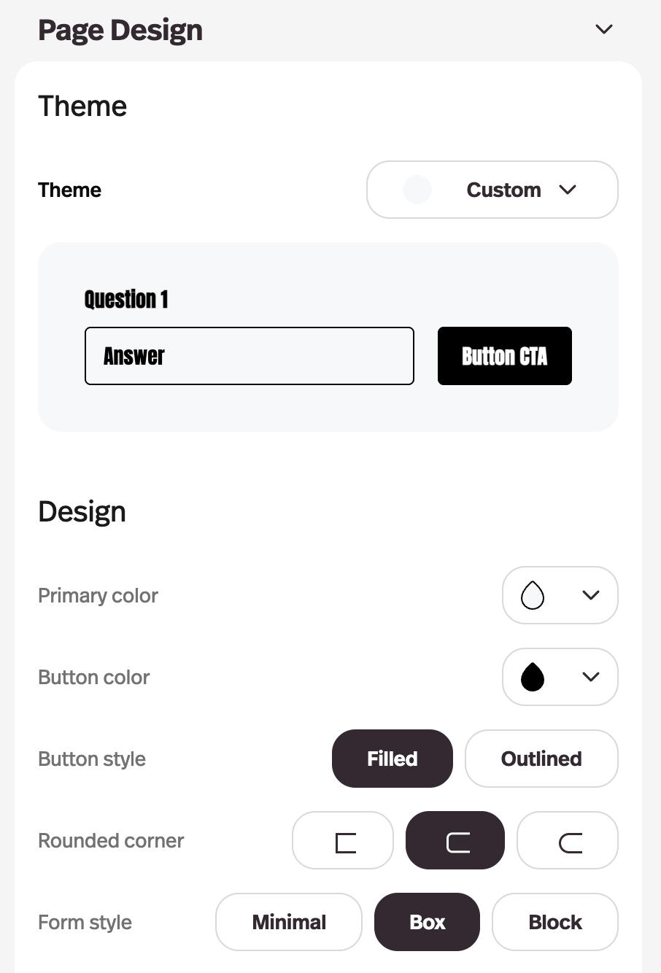Select the fully rounded corner icon

[568, 840]
